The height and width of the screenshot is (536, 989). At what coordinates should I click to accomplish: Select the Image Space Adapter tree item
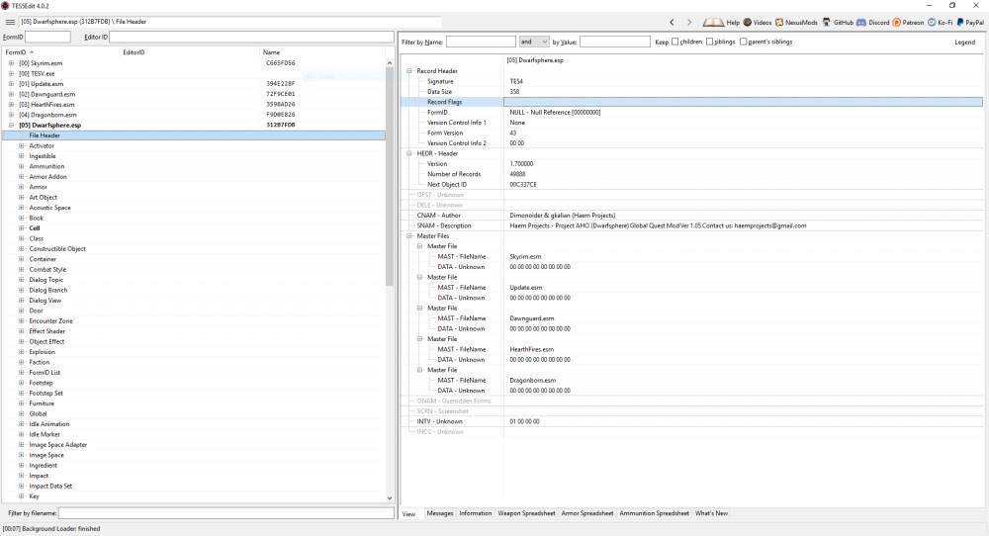[58, 445]
